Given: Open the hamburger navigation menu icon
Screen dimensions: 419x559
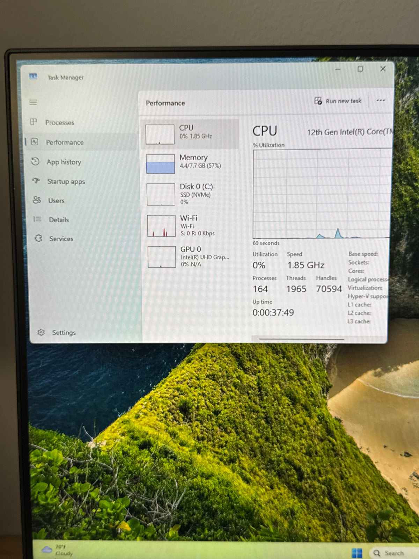Looking at the screenshot, I should coord(33,102).
